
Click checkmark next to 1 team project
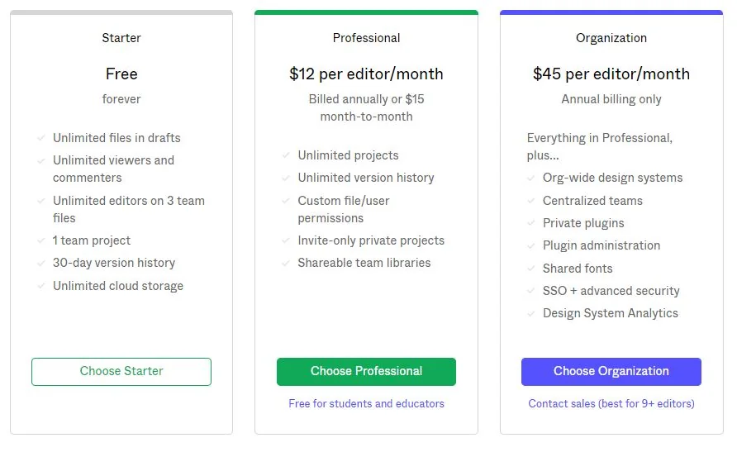pyautogui.click(x=41, y=240)
